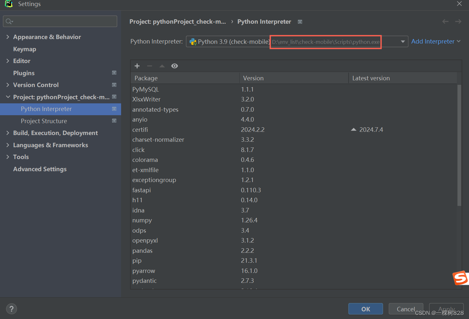469x319 pixels.
Task: Expand the Editor section
Action: (x=8, y=61)
